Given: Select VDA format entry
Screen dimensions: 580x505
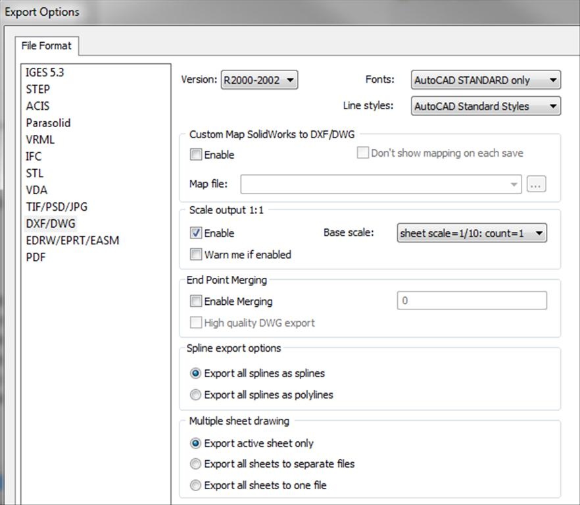Looking at the screenshot, I should (37, 190).
